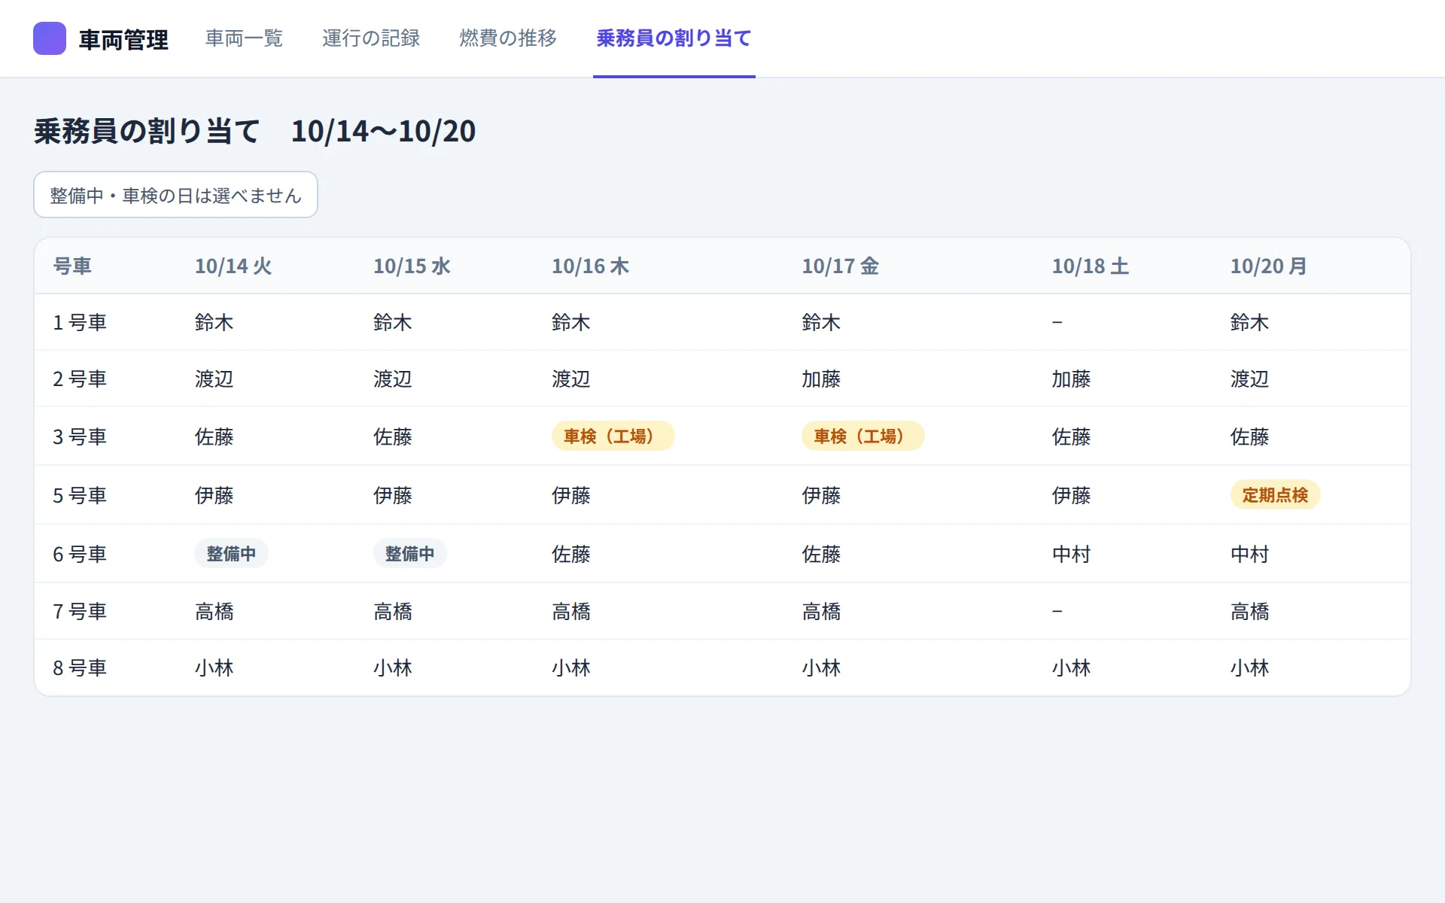Select the 8 号車 row label
The height and width of the screenshot is (903, 1445).
coord(80,668)
